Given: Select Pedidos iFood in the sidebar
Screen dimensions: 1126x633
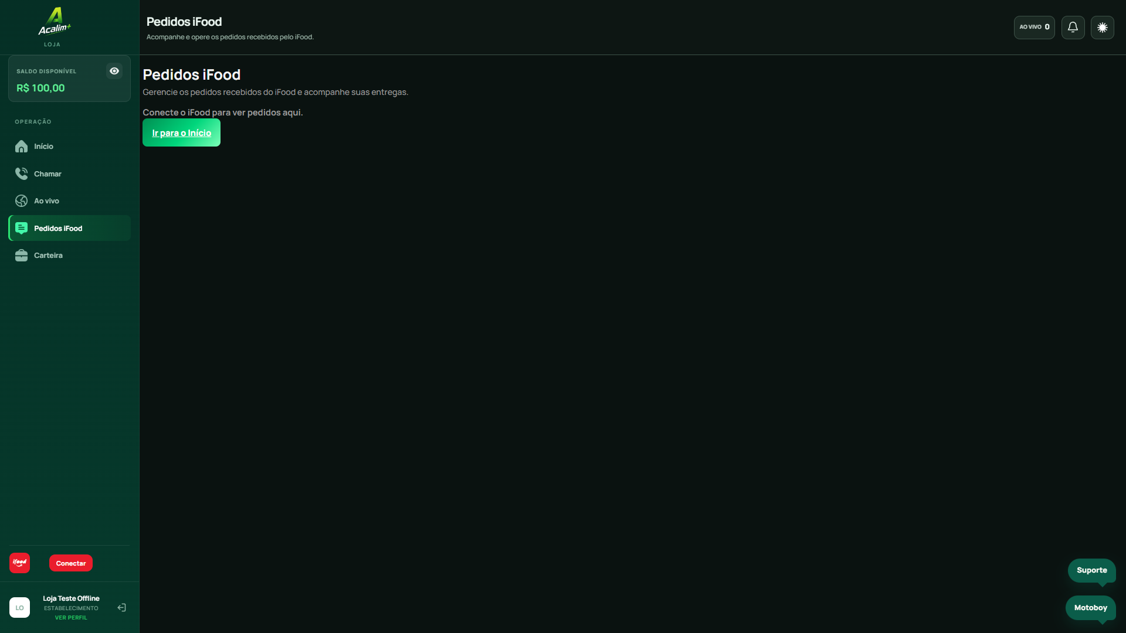Looking at the screenshot, I should [x=69, y=228].
